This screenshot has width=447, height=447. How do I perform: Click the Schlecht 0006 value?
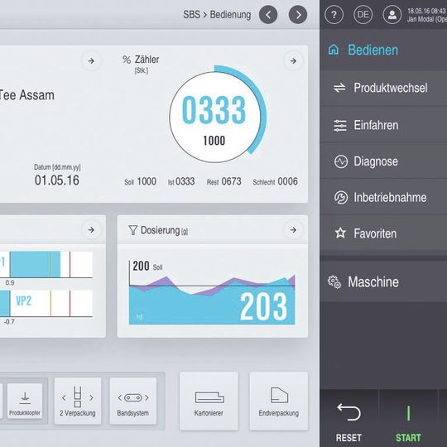275,181
